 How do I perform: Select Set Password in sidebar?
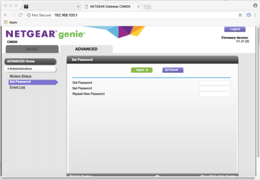pos(33,82)
